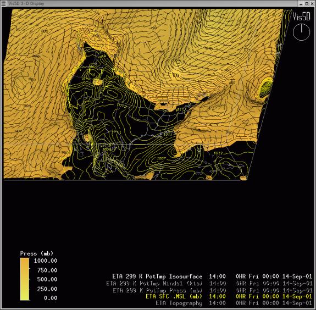316x310 pixels.
Task: Maximize the Vis5D 3-D Display window
Action: pyautogui.click(x=306, y=4)
